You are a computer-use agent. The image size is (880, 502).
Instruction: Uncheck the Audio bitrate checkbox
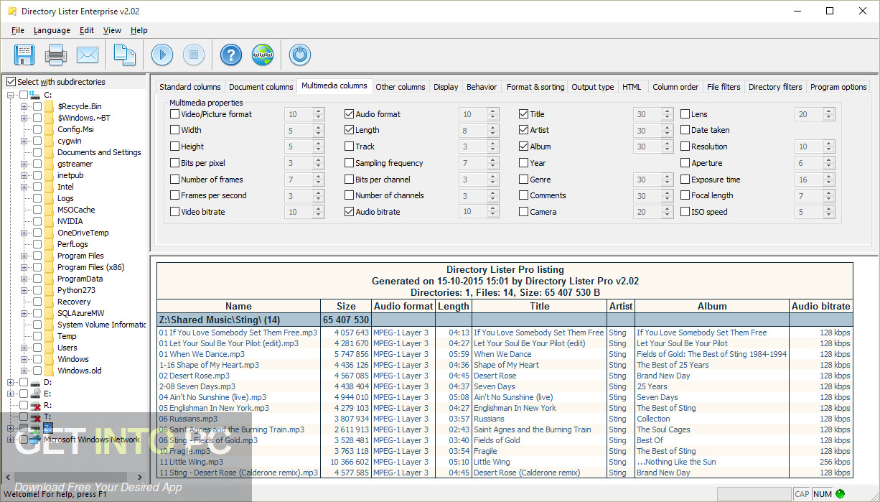[349, 212]
